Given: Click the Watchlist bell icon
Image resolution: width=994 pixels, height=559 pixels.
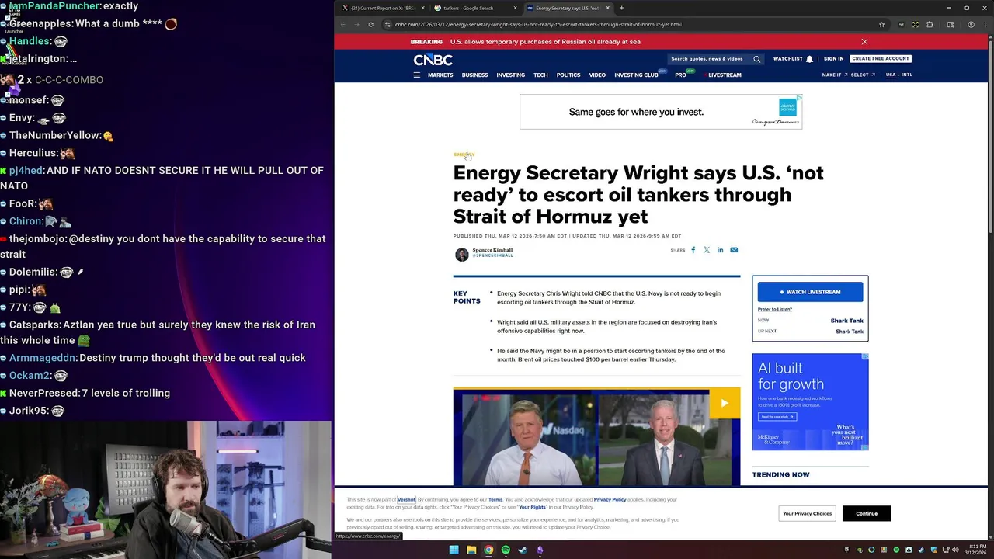Looking at the screenshot, I should coord(809,59).
